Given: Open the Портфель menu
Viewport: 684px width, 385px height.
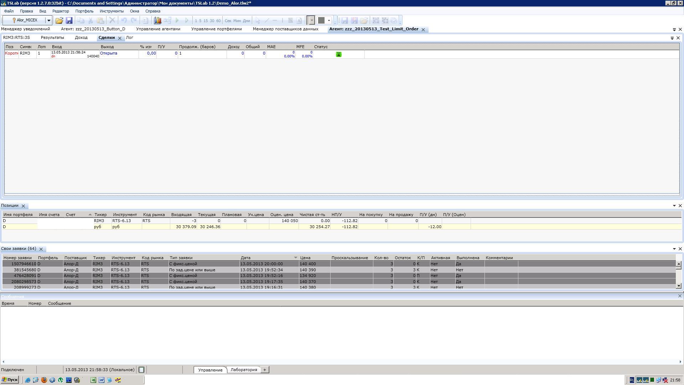Looking at the screenshot, I should coord(84,11).
